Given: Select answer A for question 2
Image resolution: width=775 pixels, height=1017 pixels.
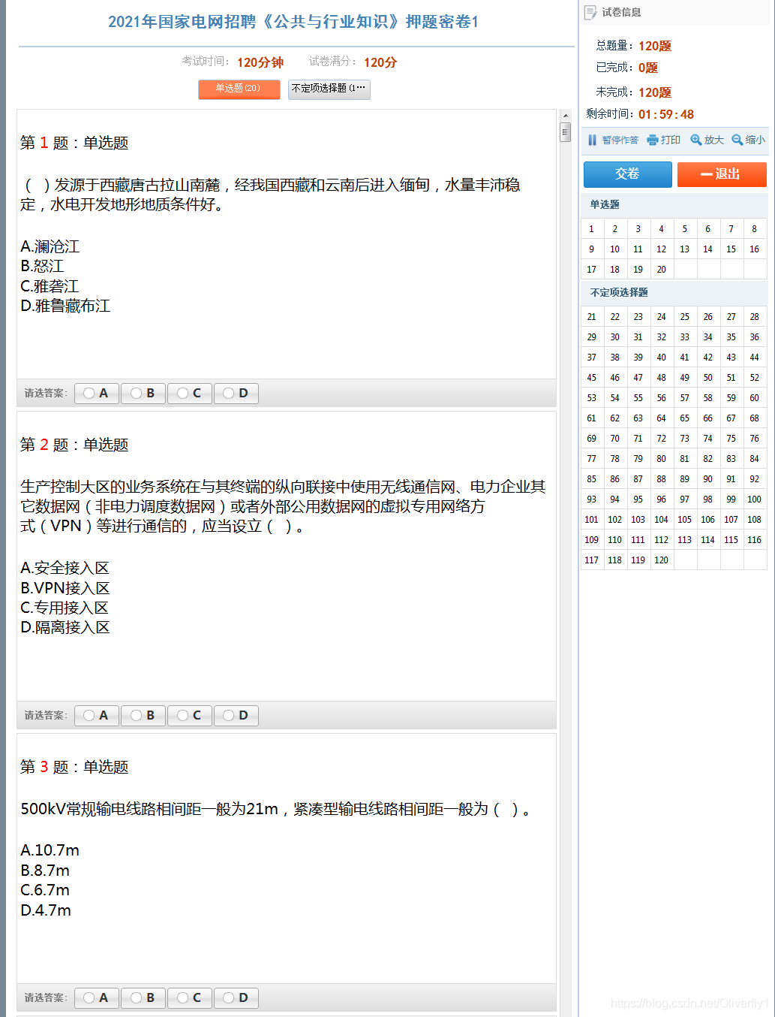Looking at the screenshot, I should point(97,715).
